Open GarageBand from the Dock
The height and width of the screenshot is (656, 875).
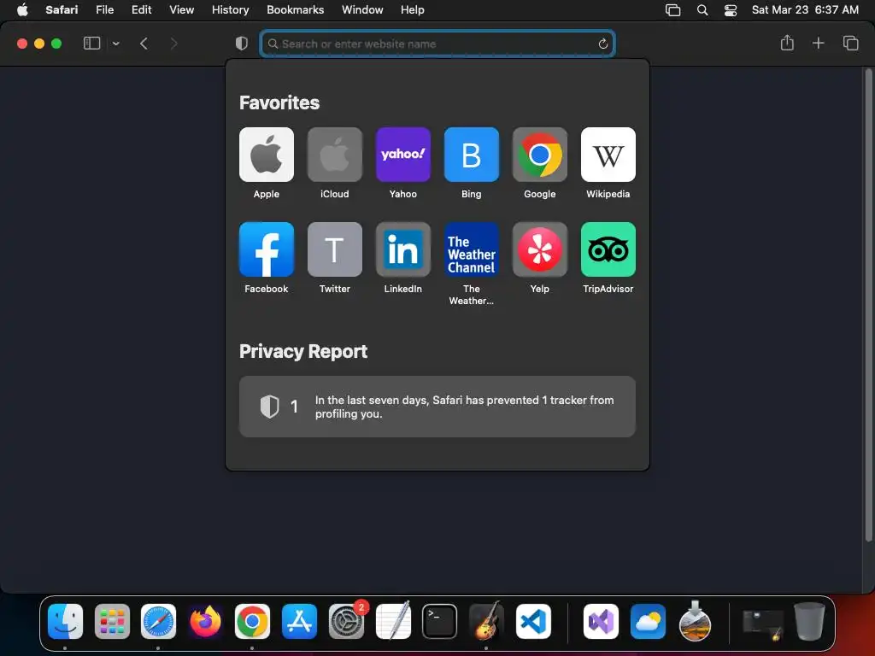pyautogui.click(x=486, y=621)
